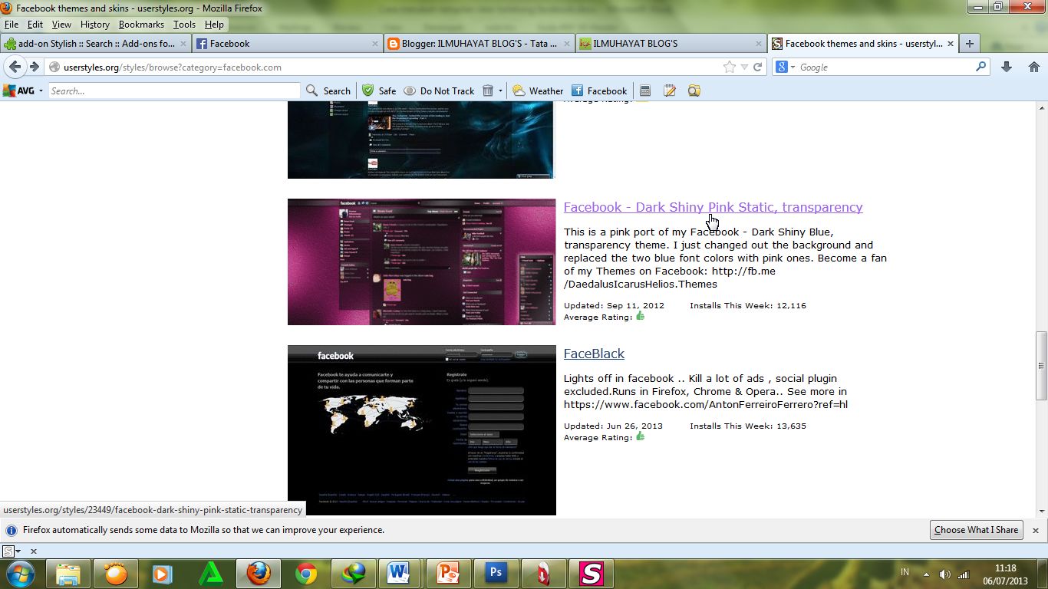Open the URL history dropdown arrow
Viewport: 1048px width, 589px height.
[744, 67]
